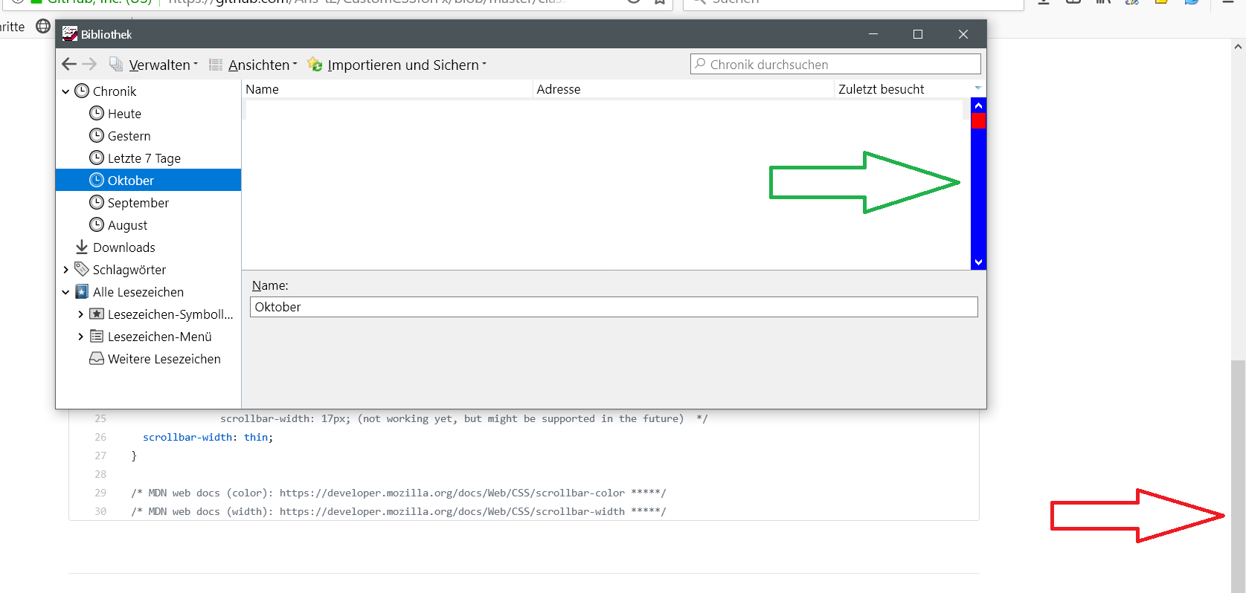Viewport: 1246px width, 593px height.
Task: Select the Gestern clock icon
Action: (97, 135)
